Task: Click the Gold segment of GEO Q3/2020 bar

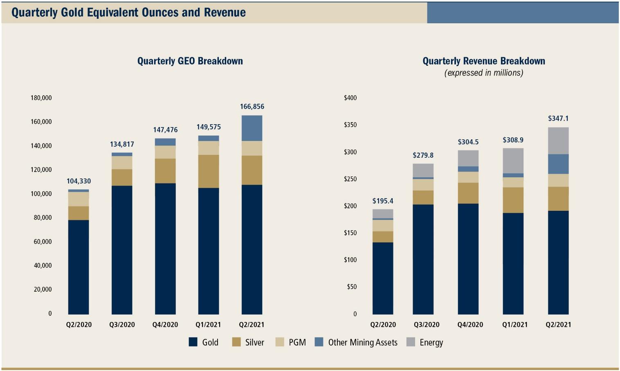Action: click(x=122, y=250)
